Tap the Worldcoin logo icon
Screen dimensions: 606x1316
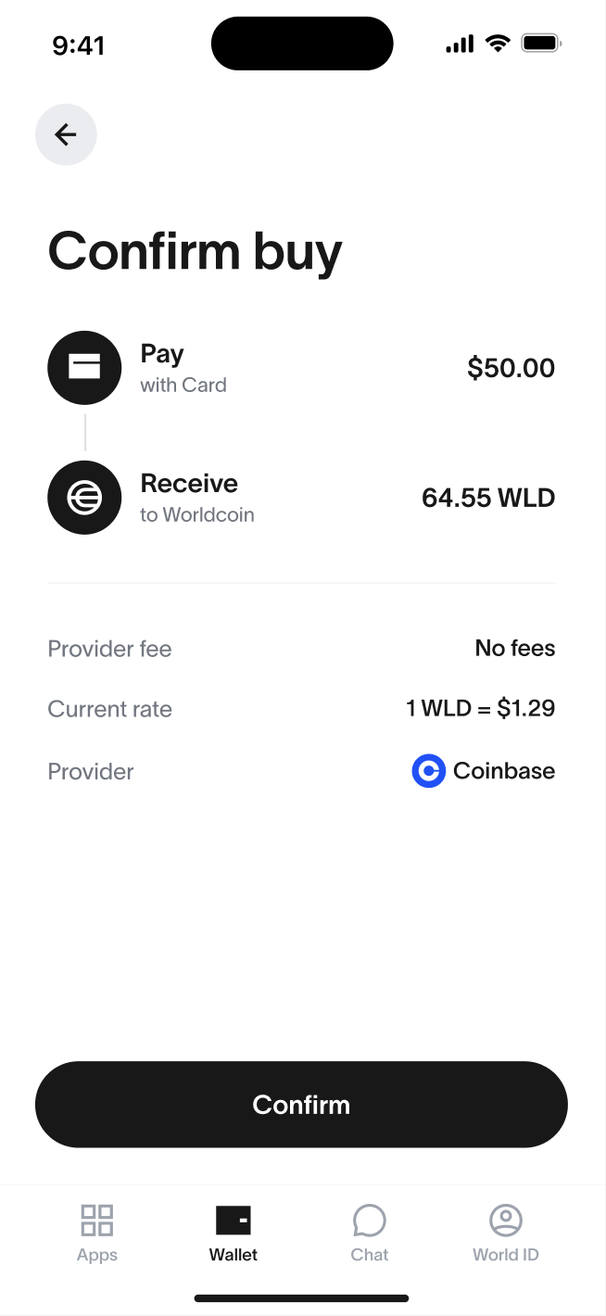(84, 498)
